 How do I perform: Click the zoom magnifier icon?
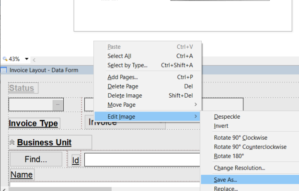tap(5, 59)
